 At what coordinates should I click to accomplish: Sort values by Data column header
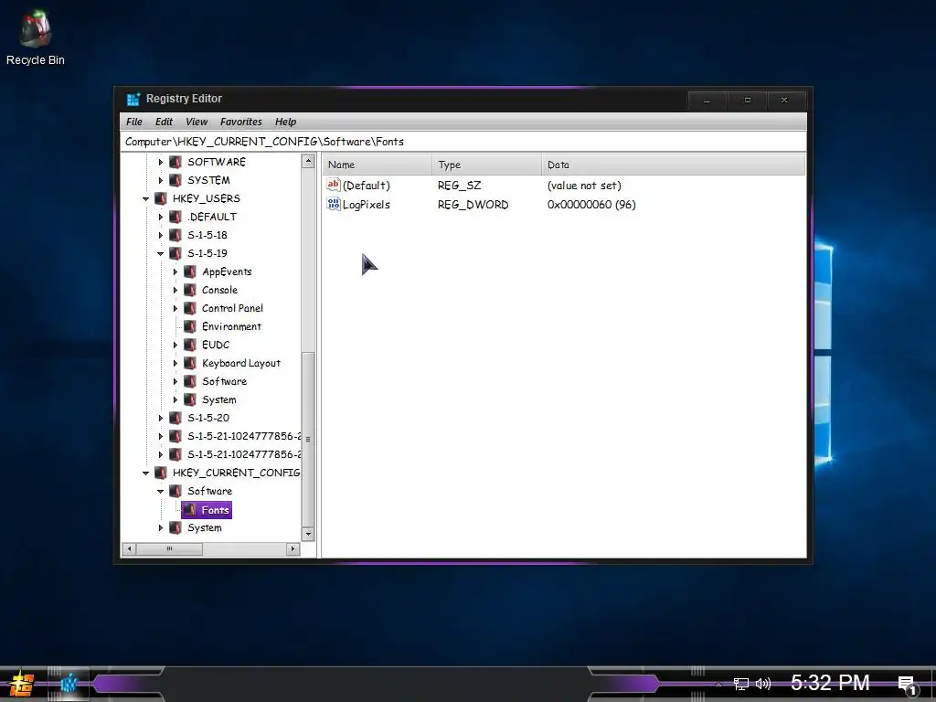(674, 165)
